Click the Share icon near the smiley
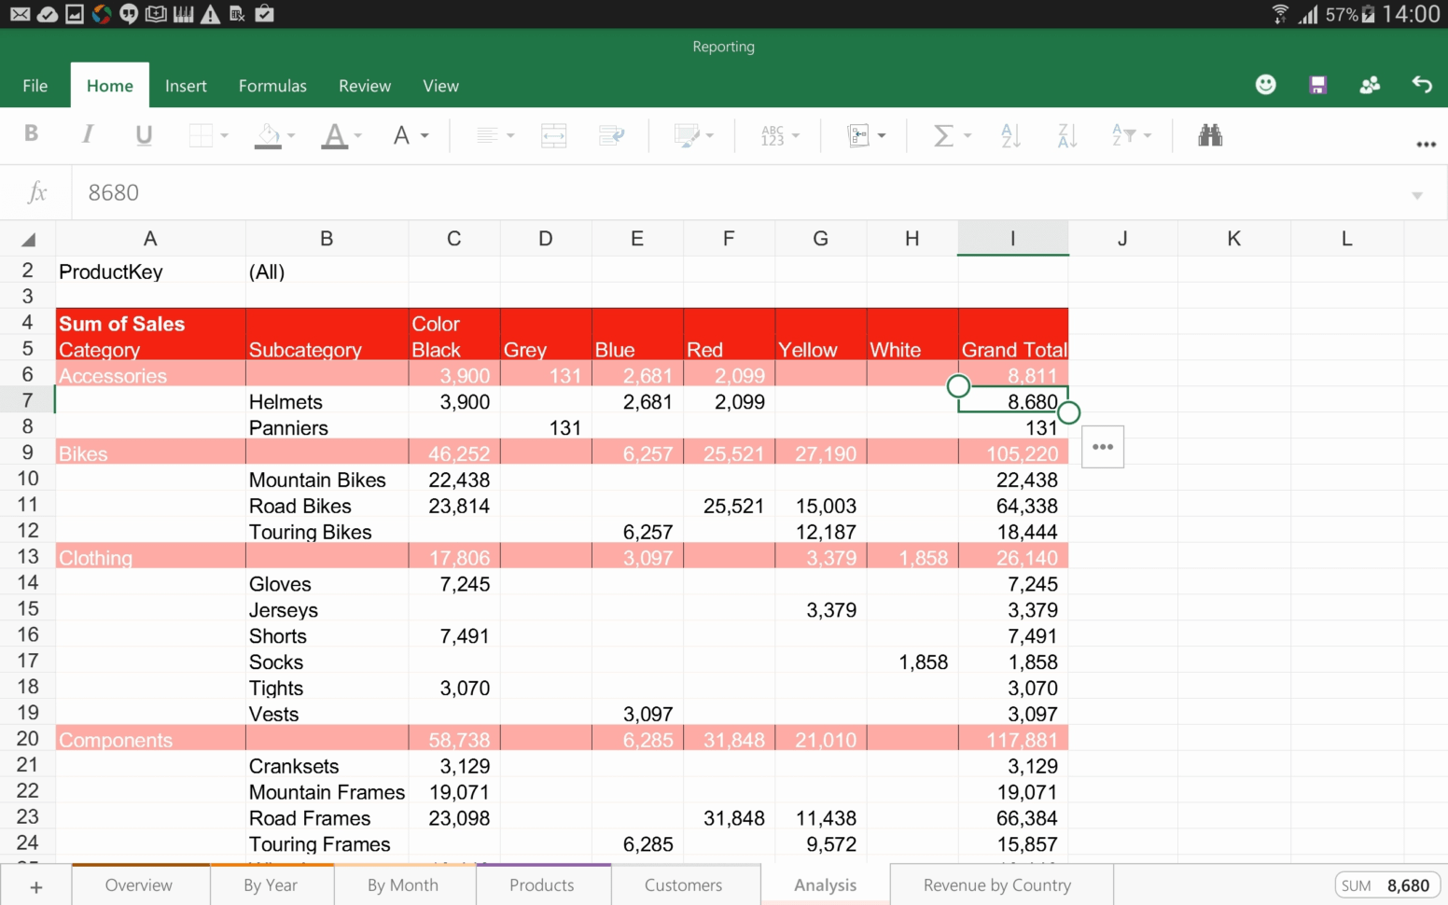The height and width of the screenshot is (905, 1448). 1369,84
